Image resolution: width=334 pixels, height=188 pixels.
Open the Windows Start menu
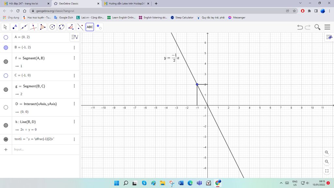click(116, 183)
